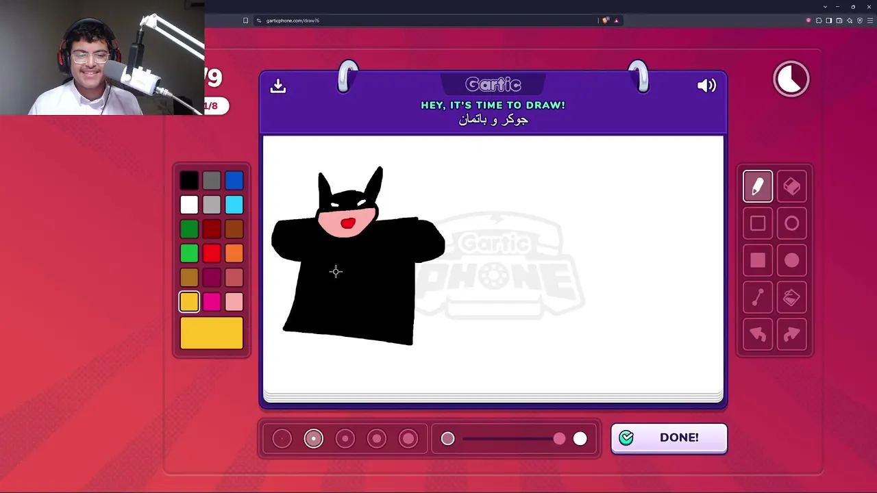Pick the light gray color swatch

(x=212, y=205)
